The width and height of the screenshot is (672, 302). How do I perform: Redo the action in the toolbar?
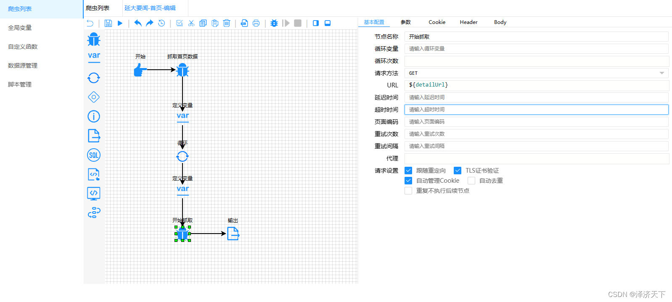point(149,23)
